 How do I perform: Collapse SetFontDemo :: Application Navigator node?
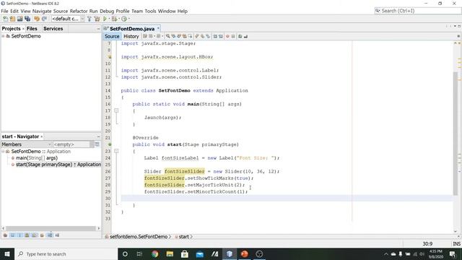[3, 151]
